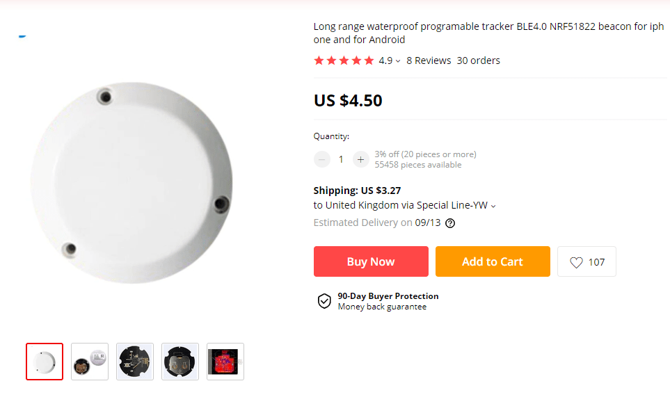Viewport: 670px width, 404px height.
Task: Expand the 4.9 rating breakdown chevron
Action: click(398, 61)
